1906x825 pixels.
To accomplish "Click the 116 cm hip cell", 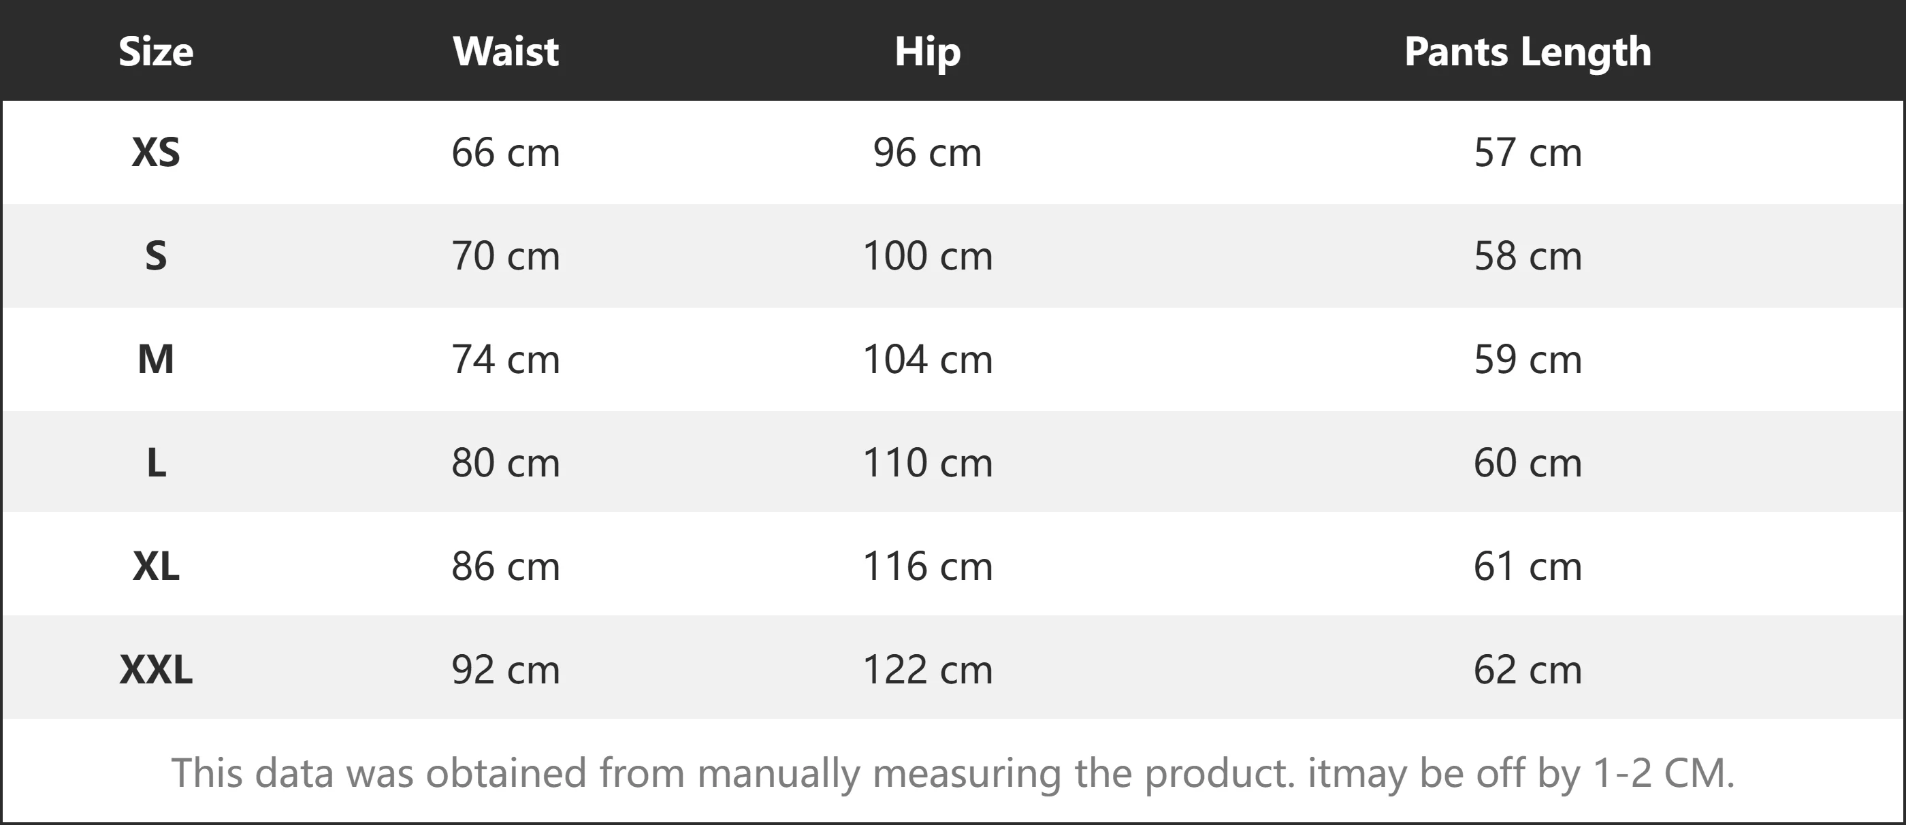I will [927, 567].
